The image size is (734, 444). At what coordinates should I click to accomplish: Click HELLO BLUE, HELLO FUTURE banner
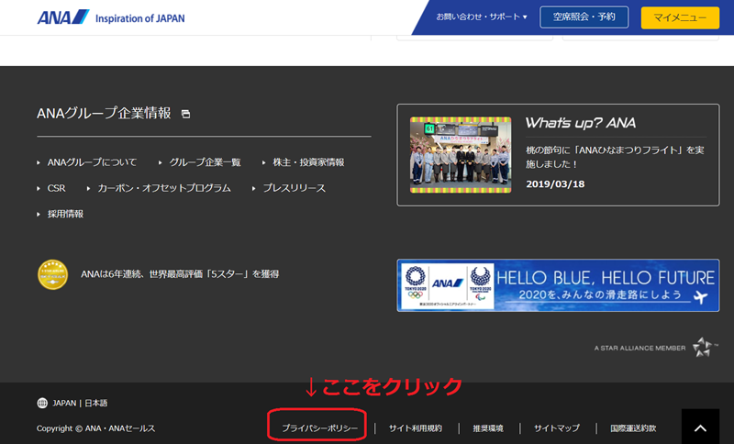[x=558, y=285]
